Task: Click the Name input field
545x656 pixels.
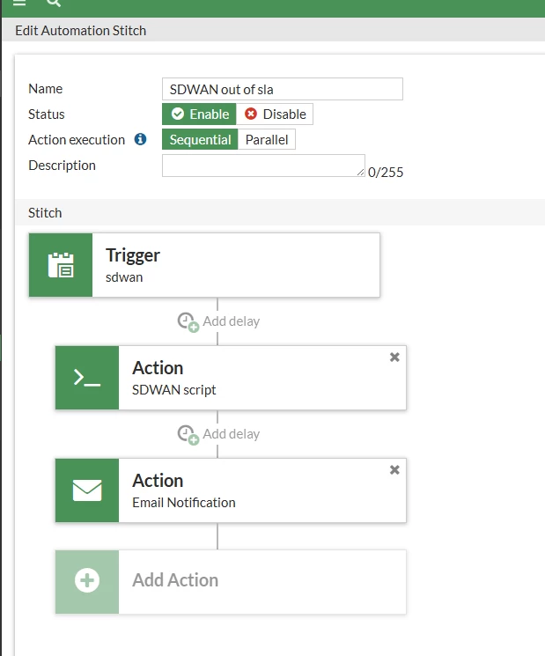Action: pos(283,89)
